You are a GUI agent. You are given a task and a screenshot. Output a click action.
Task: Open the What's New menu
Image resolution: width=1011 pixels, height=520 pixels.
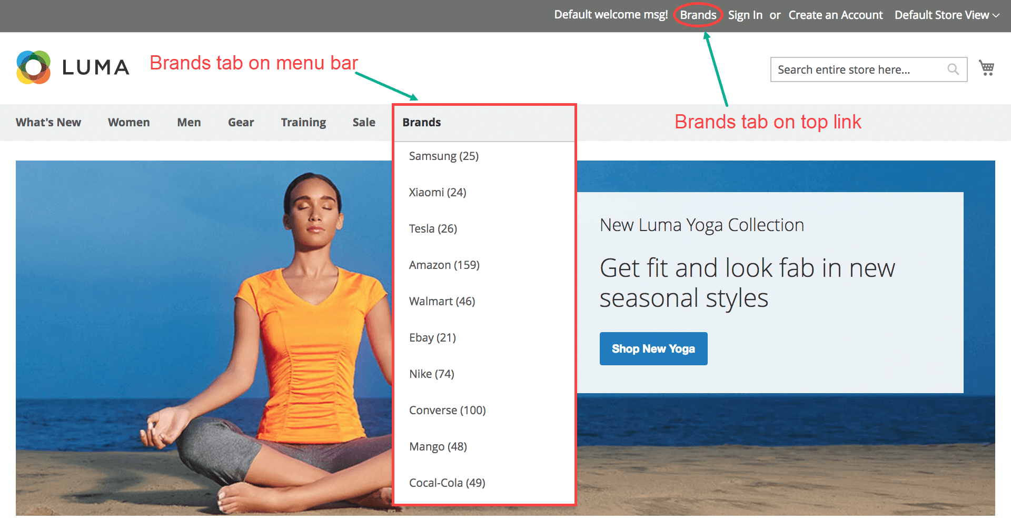point(48,122)
